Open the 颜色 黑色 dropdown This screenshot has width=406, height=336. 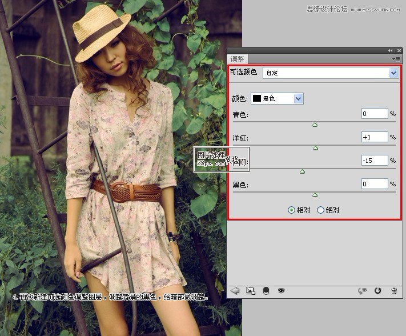277,98
